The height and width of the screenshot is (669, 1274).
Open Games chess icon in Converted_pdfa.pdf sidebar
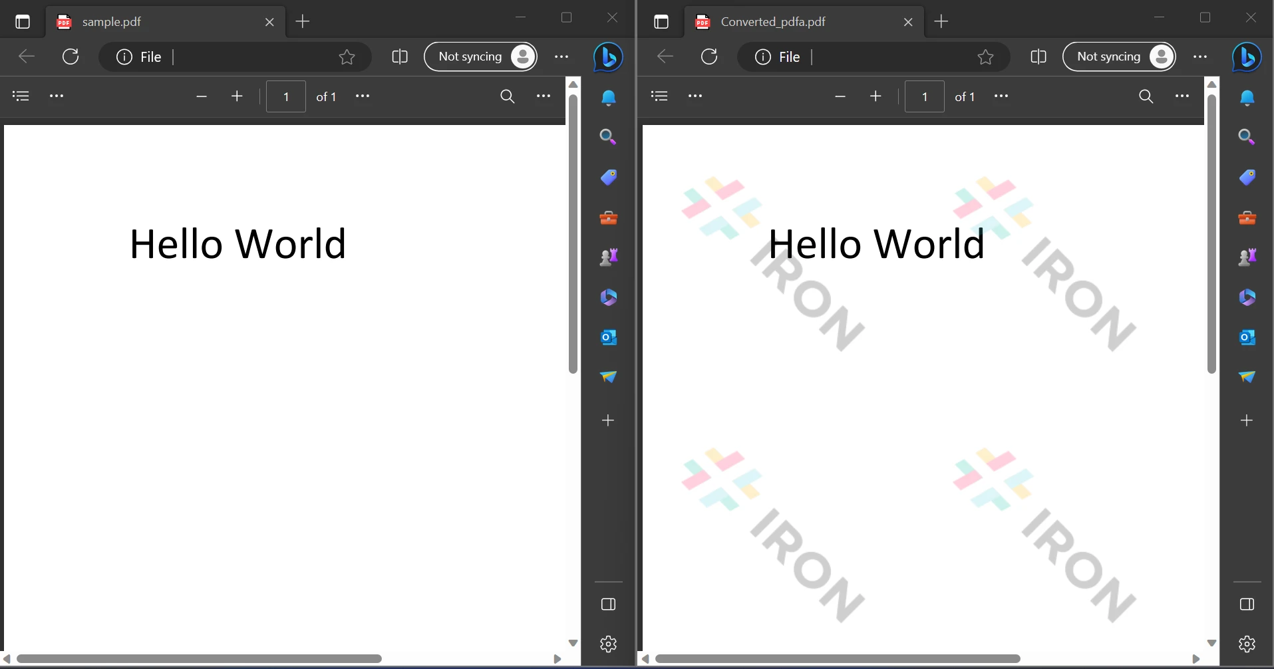[x=1247, y=257]
